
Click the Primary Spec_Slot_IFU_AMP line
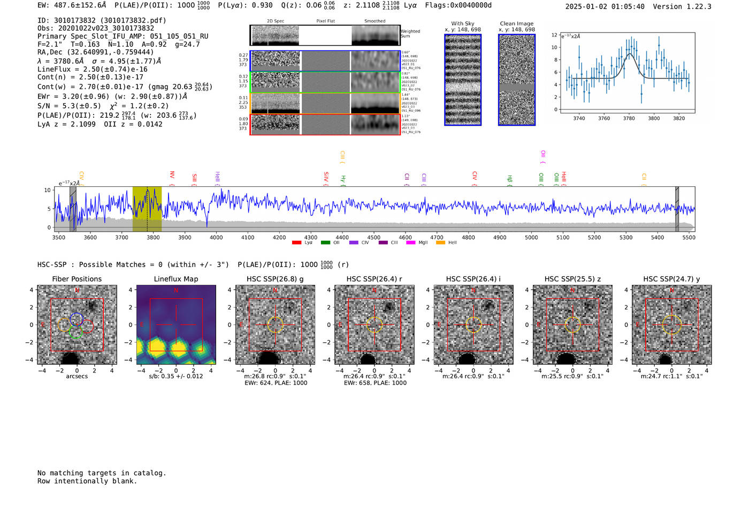(123, 36)
